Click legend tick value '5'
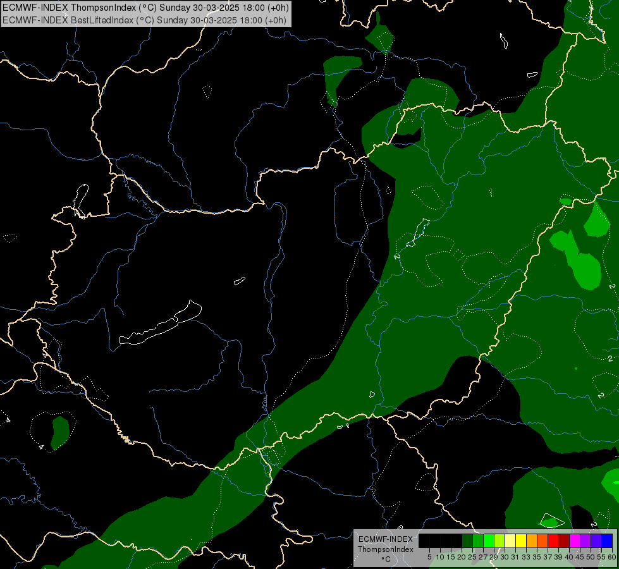This screenshot has height=569, width=619. coord(429,557)
